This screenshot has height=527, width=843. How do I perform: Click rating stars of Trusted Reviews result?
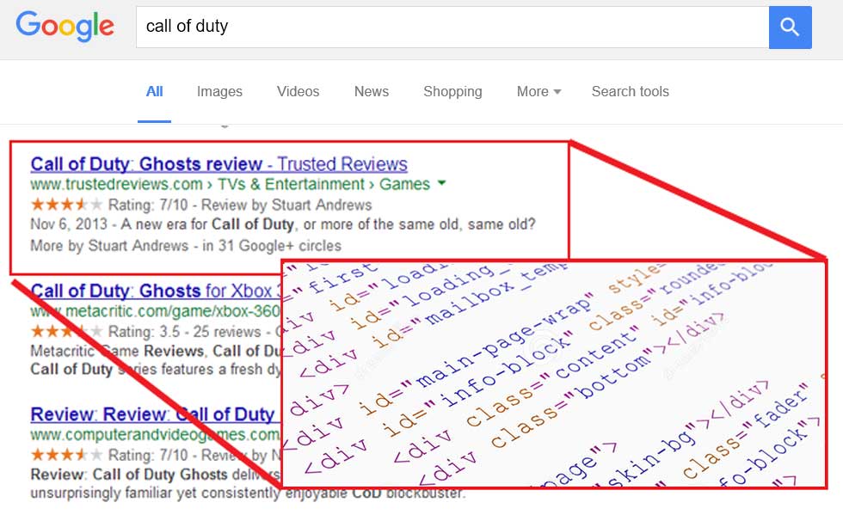click(66, 205)
